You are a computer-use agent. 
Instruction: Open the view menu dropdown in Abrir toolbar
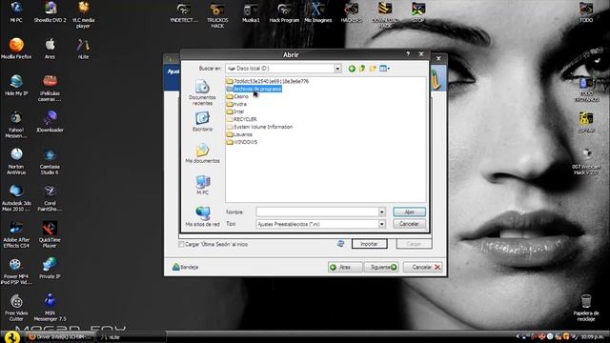[x=385, y=69]
